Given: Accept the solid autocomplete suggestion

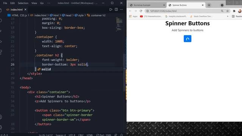Looking at the screenshot, I should pyautogui.click(x=46, y=69).
